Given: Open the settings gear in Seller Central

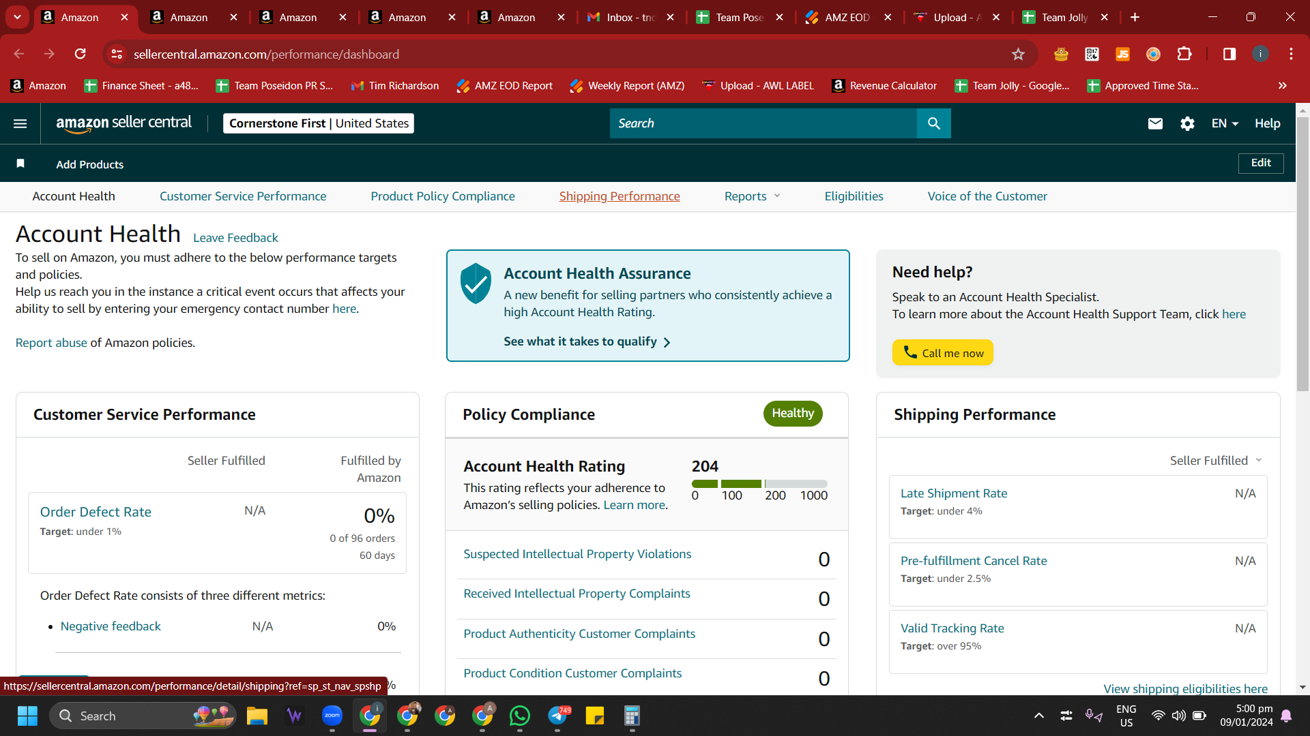Looking at the screenshot, I should pyautogui.click(x=1187, y=123).
